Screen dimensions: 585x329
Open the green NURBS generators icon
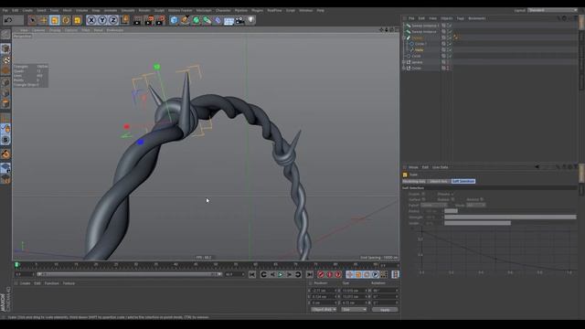[x=196, y=20]
